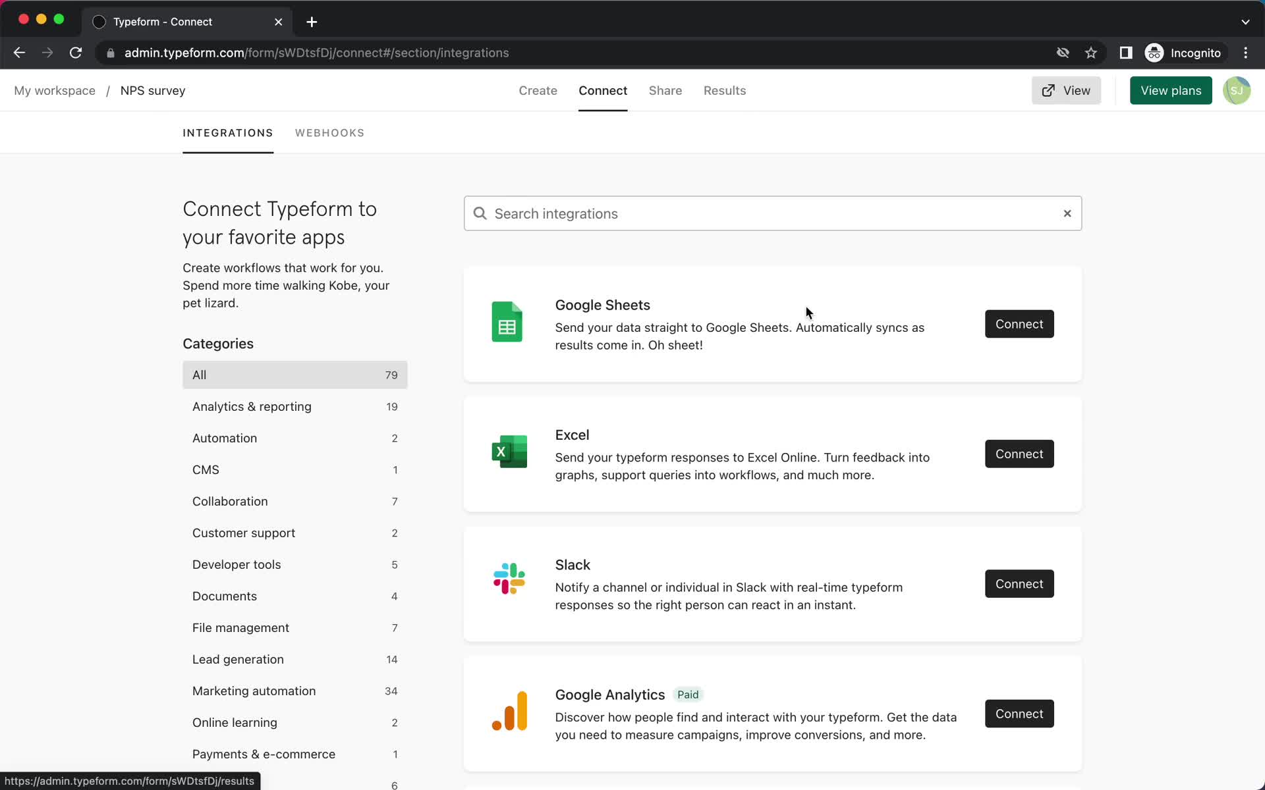Filter by Marketing automation category
1265x790 pixels.
tap(295, 691)
